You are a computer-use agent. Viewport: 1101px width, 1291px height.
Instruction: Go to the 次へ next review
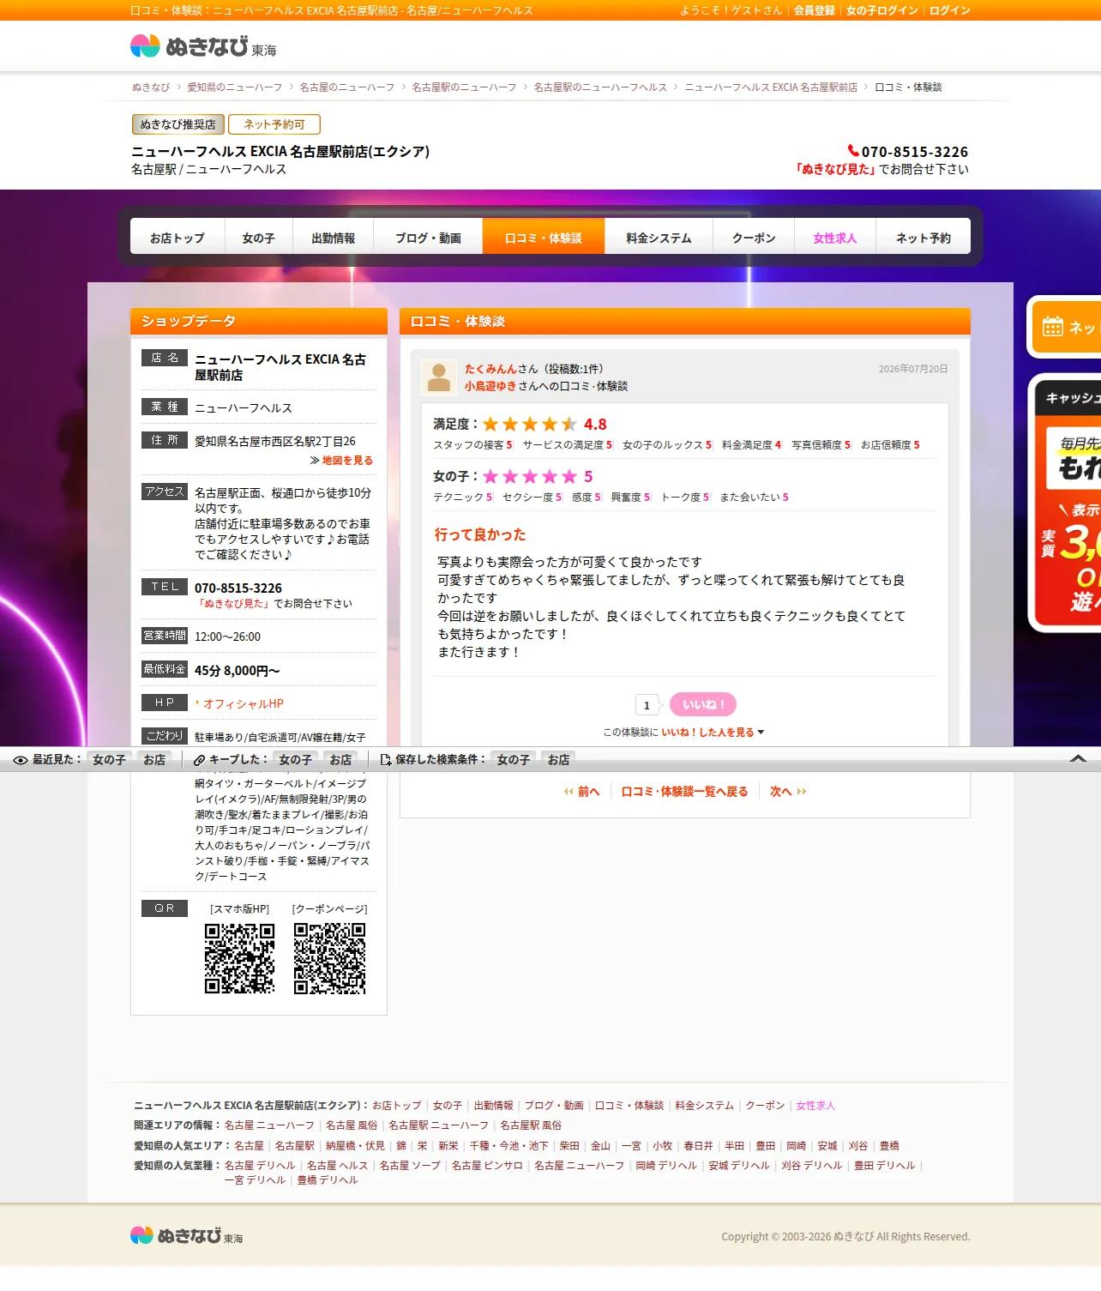pyautogui.click(x=788, y=792)
